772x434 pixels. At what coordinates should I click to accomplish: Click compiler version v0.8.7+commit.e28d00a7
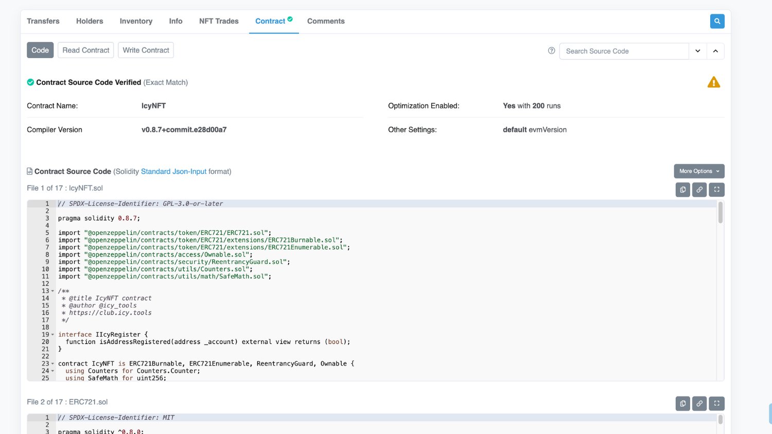tap(184, 130)
